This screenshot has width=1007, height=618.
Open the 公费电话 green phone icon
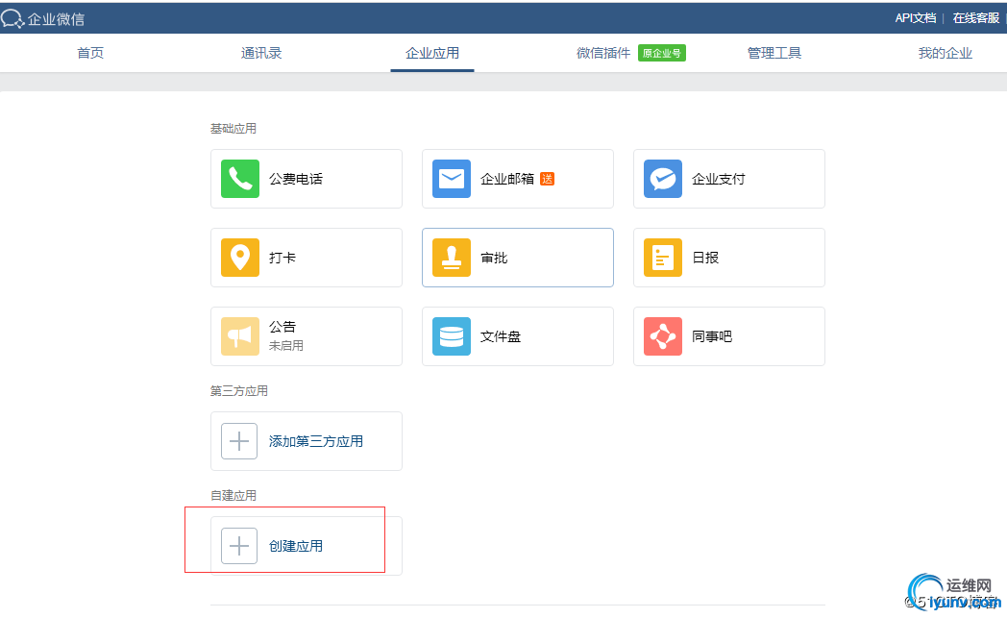239,179
